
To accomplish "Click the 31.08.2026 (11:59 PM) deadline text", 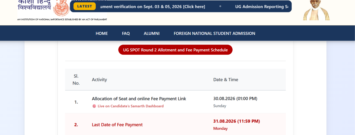I will (x=236, y=121).
